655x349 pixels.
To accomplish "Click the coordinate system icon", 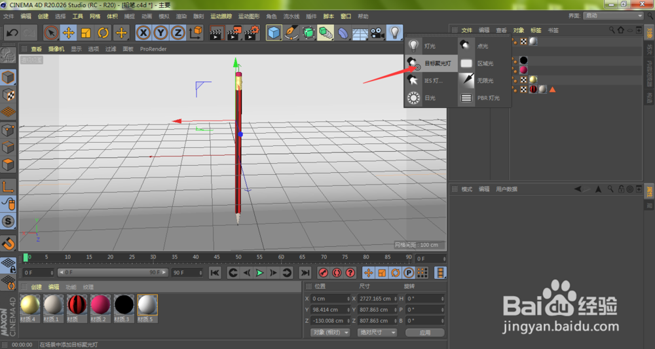I will tap(195, 33).
